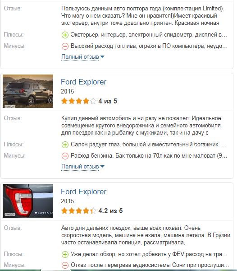The width and height of the screenshot is (237, 271).
Task: Click green plus icon beside Салон радует глаз
Action: (65, 145)
